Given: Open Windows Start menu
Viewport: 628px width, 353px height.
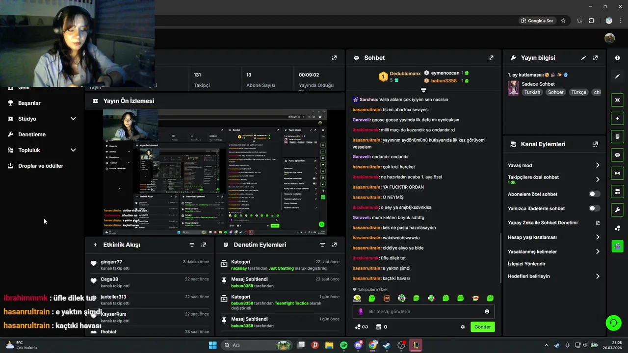Looking at the screenshot, I should click(212, 345).
